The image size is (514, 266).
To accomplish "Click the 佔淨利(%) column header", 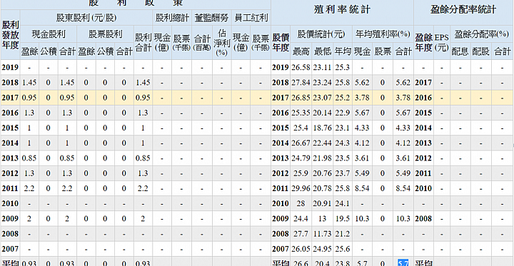I will coord(221,43).
